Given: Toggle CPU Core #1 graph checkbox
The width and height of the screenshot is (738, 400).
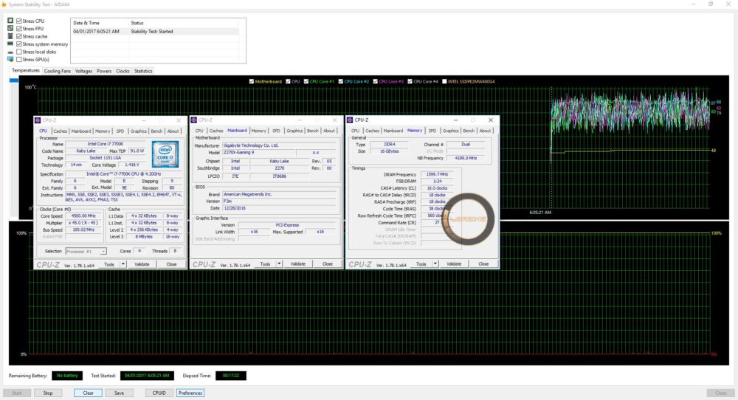Looking at the screenshot, I should (x=306, y=81).
